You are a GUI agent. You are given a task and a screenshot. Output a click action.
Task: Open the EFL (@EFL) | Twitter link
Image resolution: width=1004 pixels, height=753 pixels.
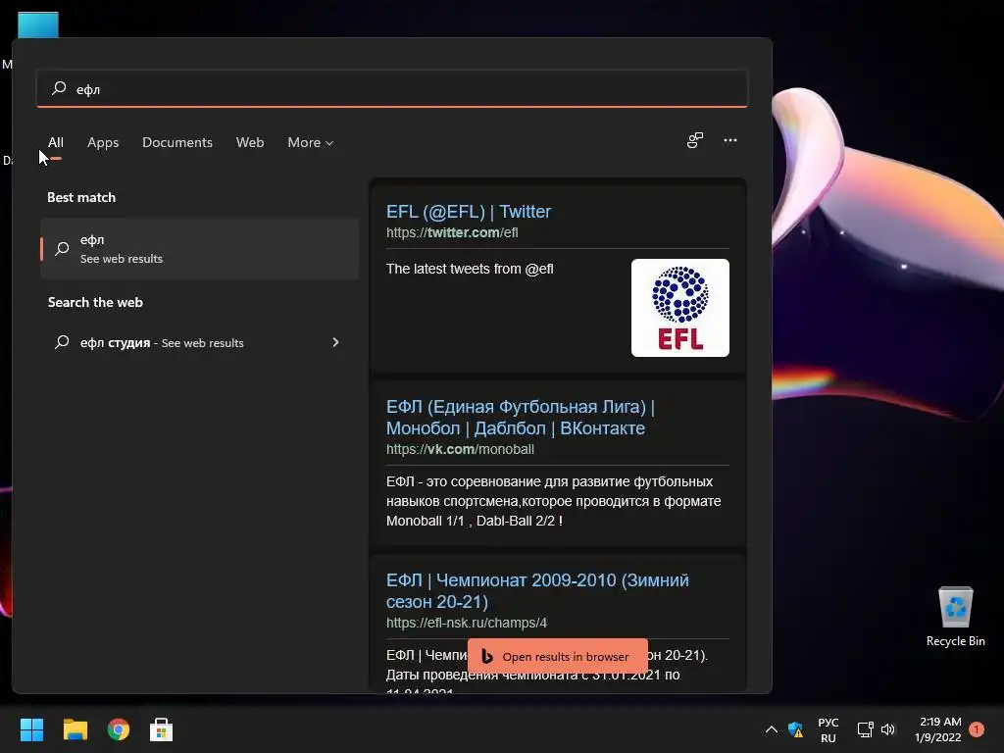pos(468,212)
